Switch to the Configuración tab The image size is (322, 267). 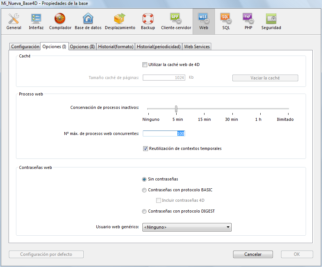coord(25,47)
